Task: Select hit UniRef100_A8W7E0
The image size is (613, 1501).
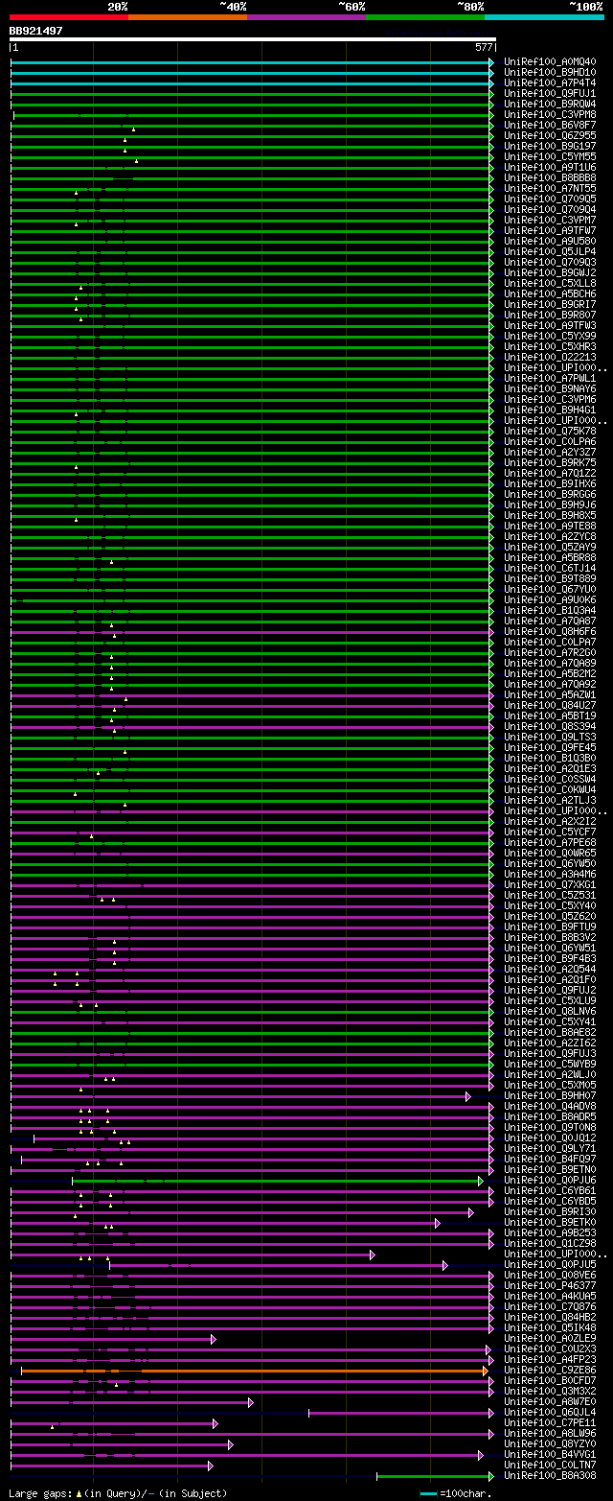Action: click(550, 1402)
